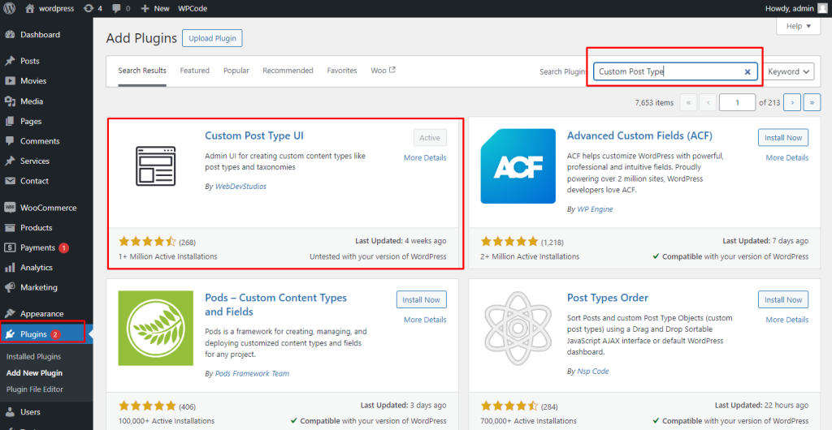
Task: Click the Media sidebar icon
Action: pyautogui.click(x=10, y=101)
